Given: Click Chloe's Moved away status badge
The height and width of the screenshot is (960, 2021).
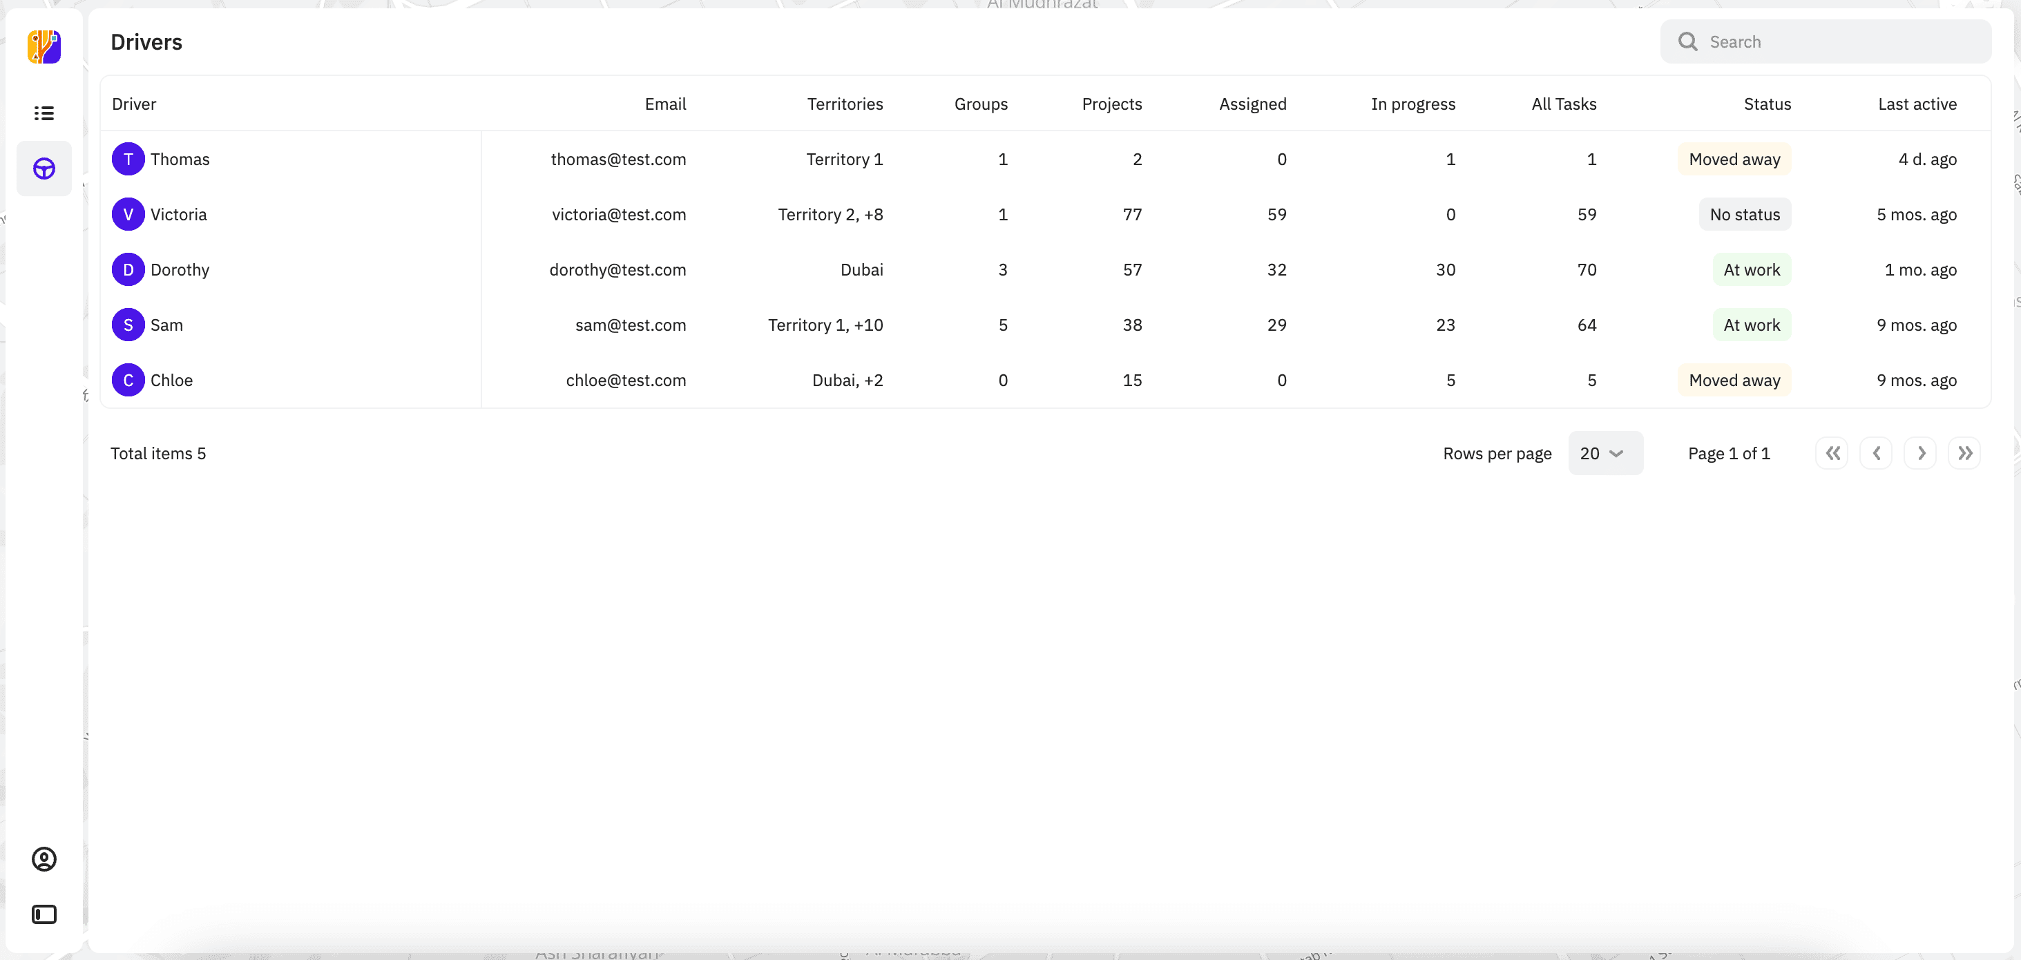Looking at the screenshot, I should click(1734, 381).
